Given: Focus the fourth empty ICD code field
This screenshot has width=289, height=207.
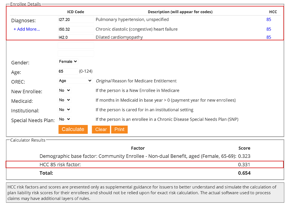Looking at the screenshot, I should (x=76, y=45).
